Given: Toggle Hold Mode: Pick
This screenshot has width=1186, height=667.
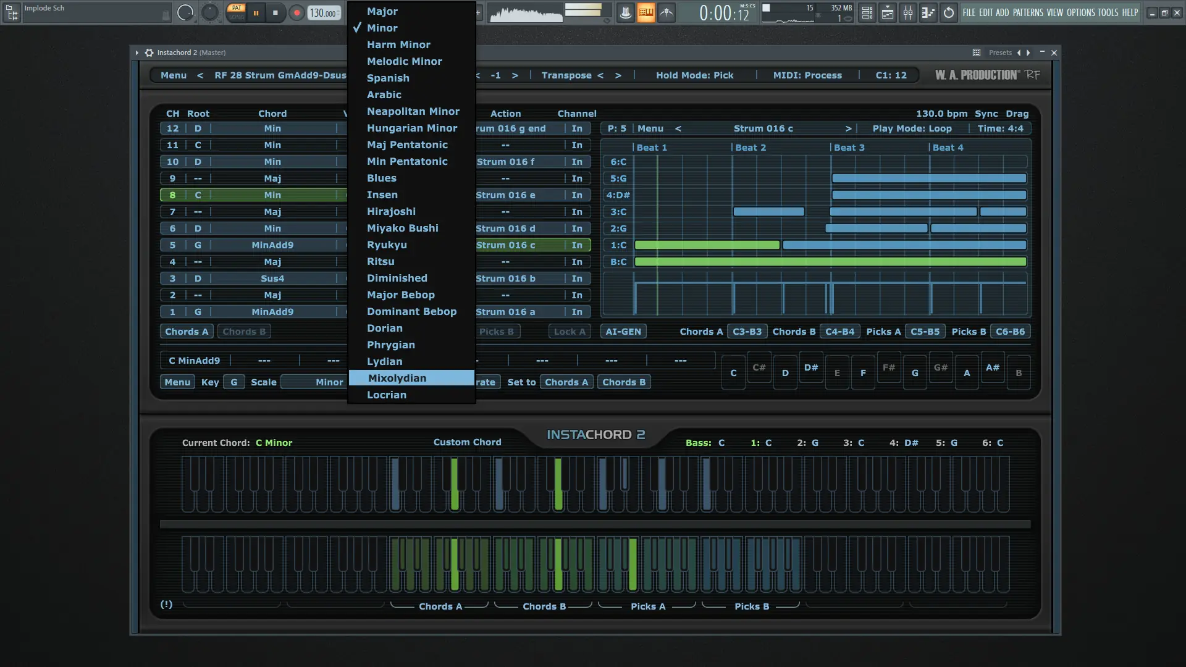Looking at the screenshot, I should [x=694, y=75].
